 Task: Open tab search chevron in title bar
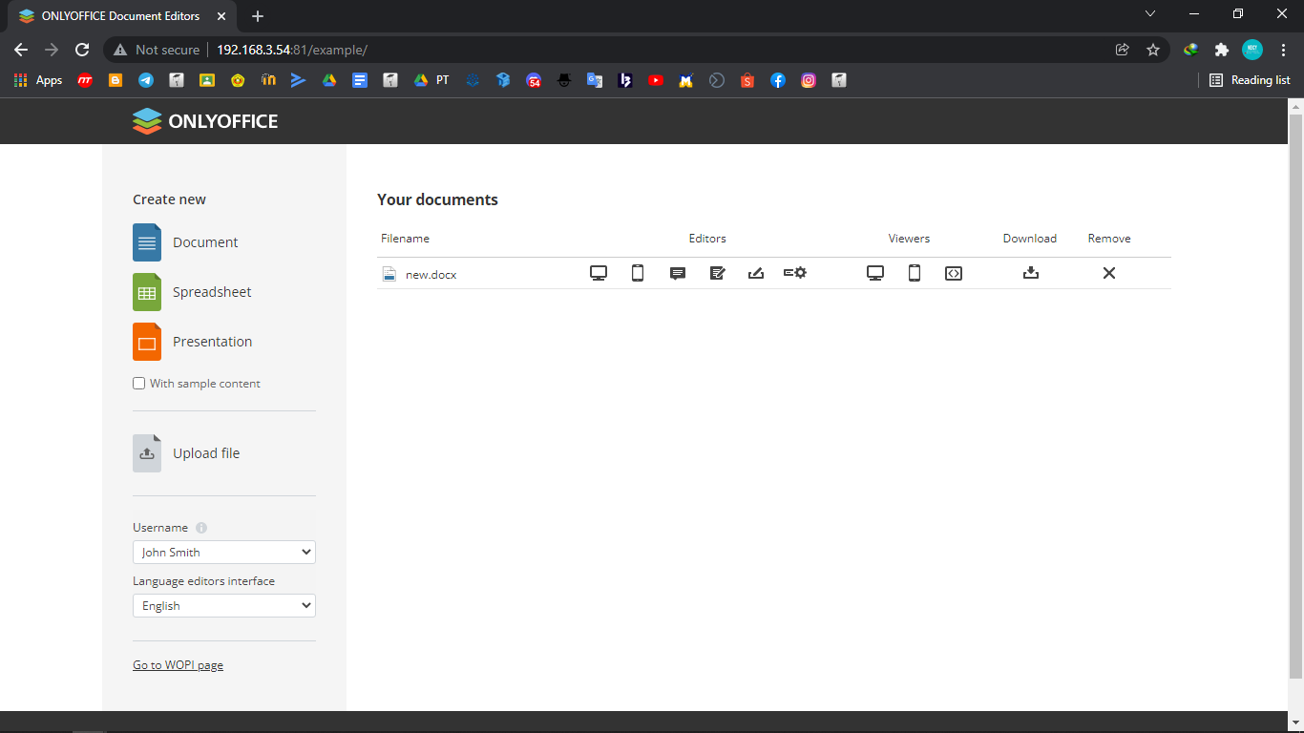pyautogui.click(x=1150, y=14)
